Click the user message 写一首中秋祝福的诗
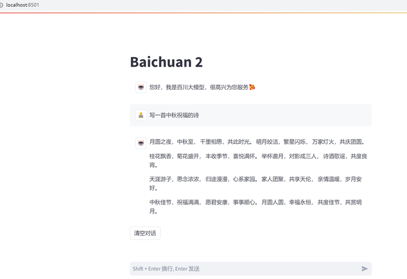The width and height of the screenshot is (407, 279). click(174, 115)
